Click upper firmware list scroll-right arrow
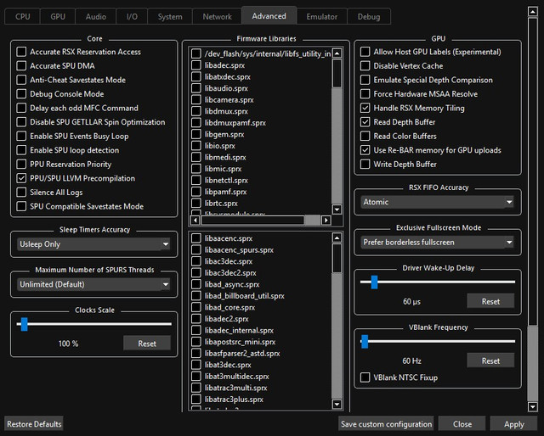 (326, 221)
